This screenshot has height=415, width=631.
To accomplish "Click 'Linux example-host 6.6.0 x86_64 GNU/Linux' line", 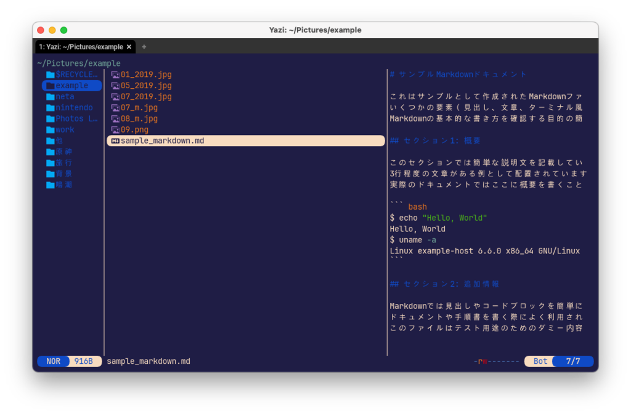I will click(485, 251).
